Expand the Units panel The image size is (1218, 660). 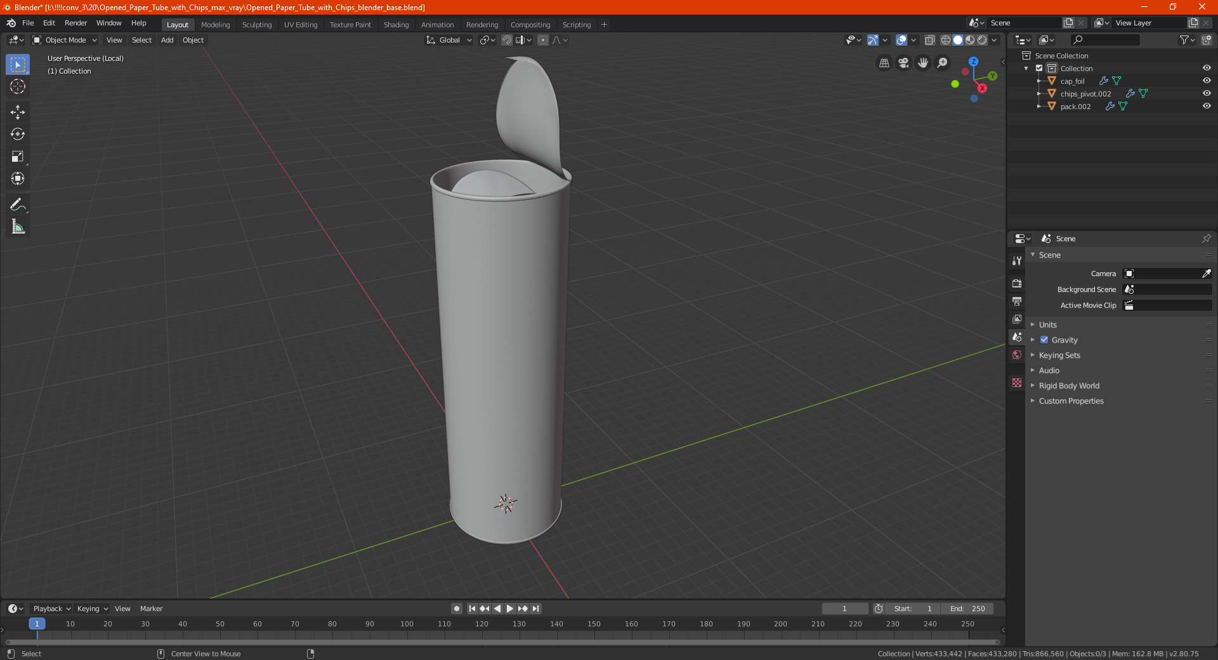(x=1047, y=324)
